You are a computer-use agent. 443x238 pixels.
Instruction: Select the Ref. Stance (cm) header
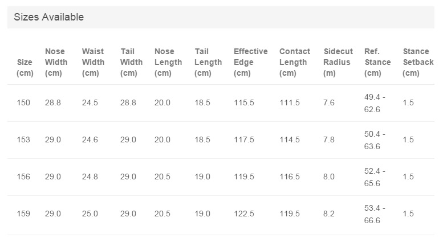tap(377, 62)
